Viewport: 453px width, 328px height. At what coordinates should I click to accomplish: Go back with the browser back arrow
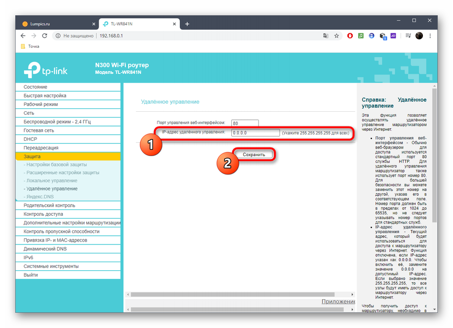click(x=23, y=36)
